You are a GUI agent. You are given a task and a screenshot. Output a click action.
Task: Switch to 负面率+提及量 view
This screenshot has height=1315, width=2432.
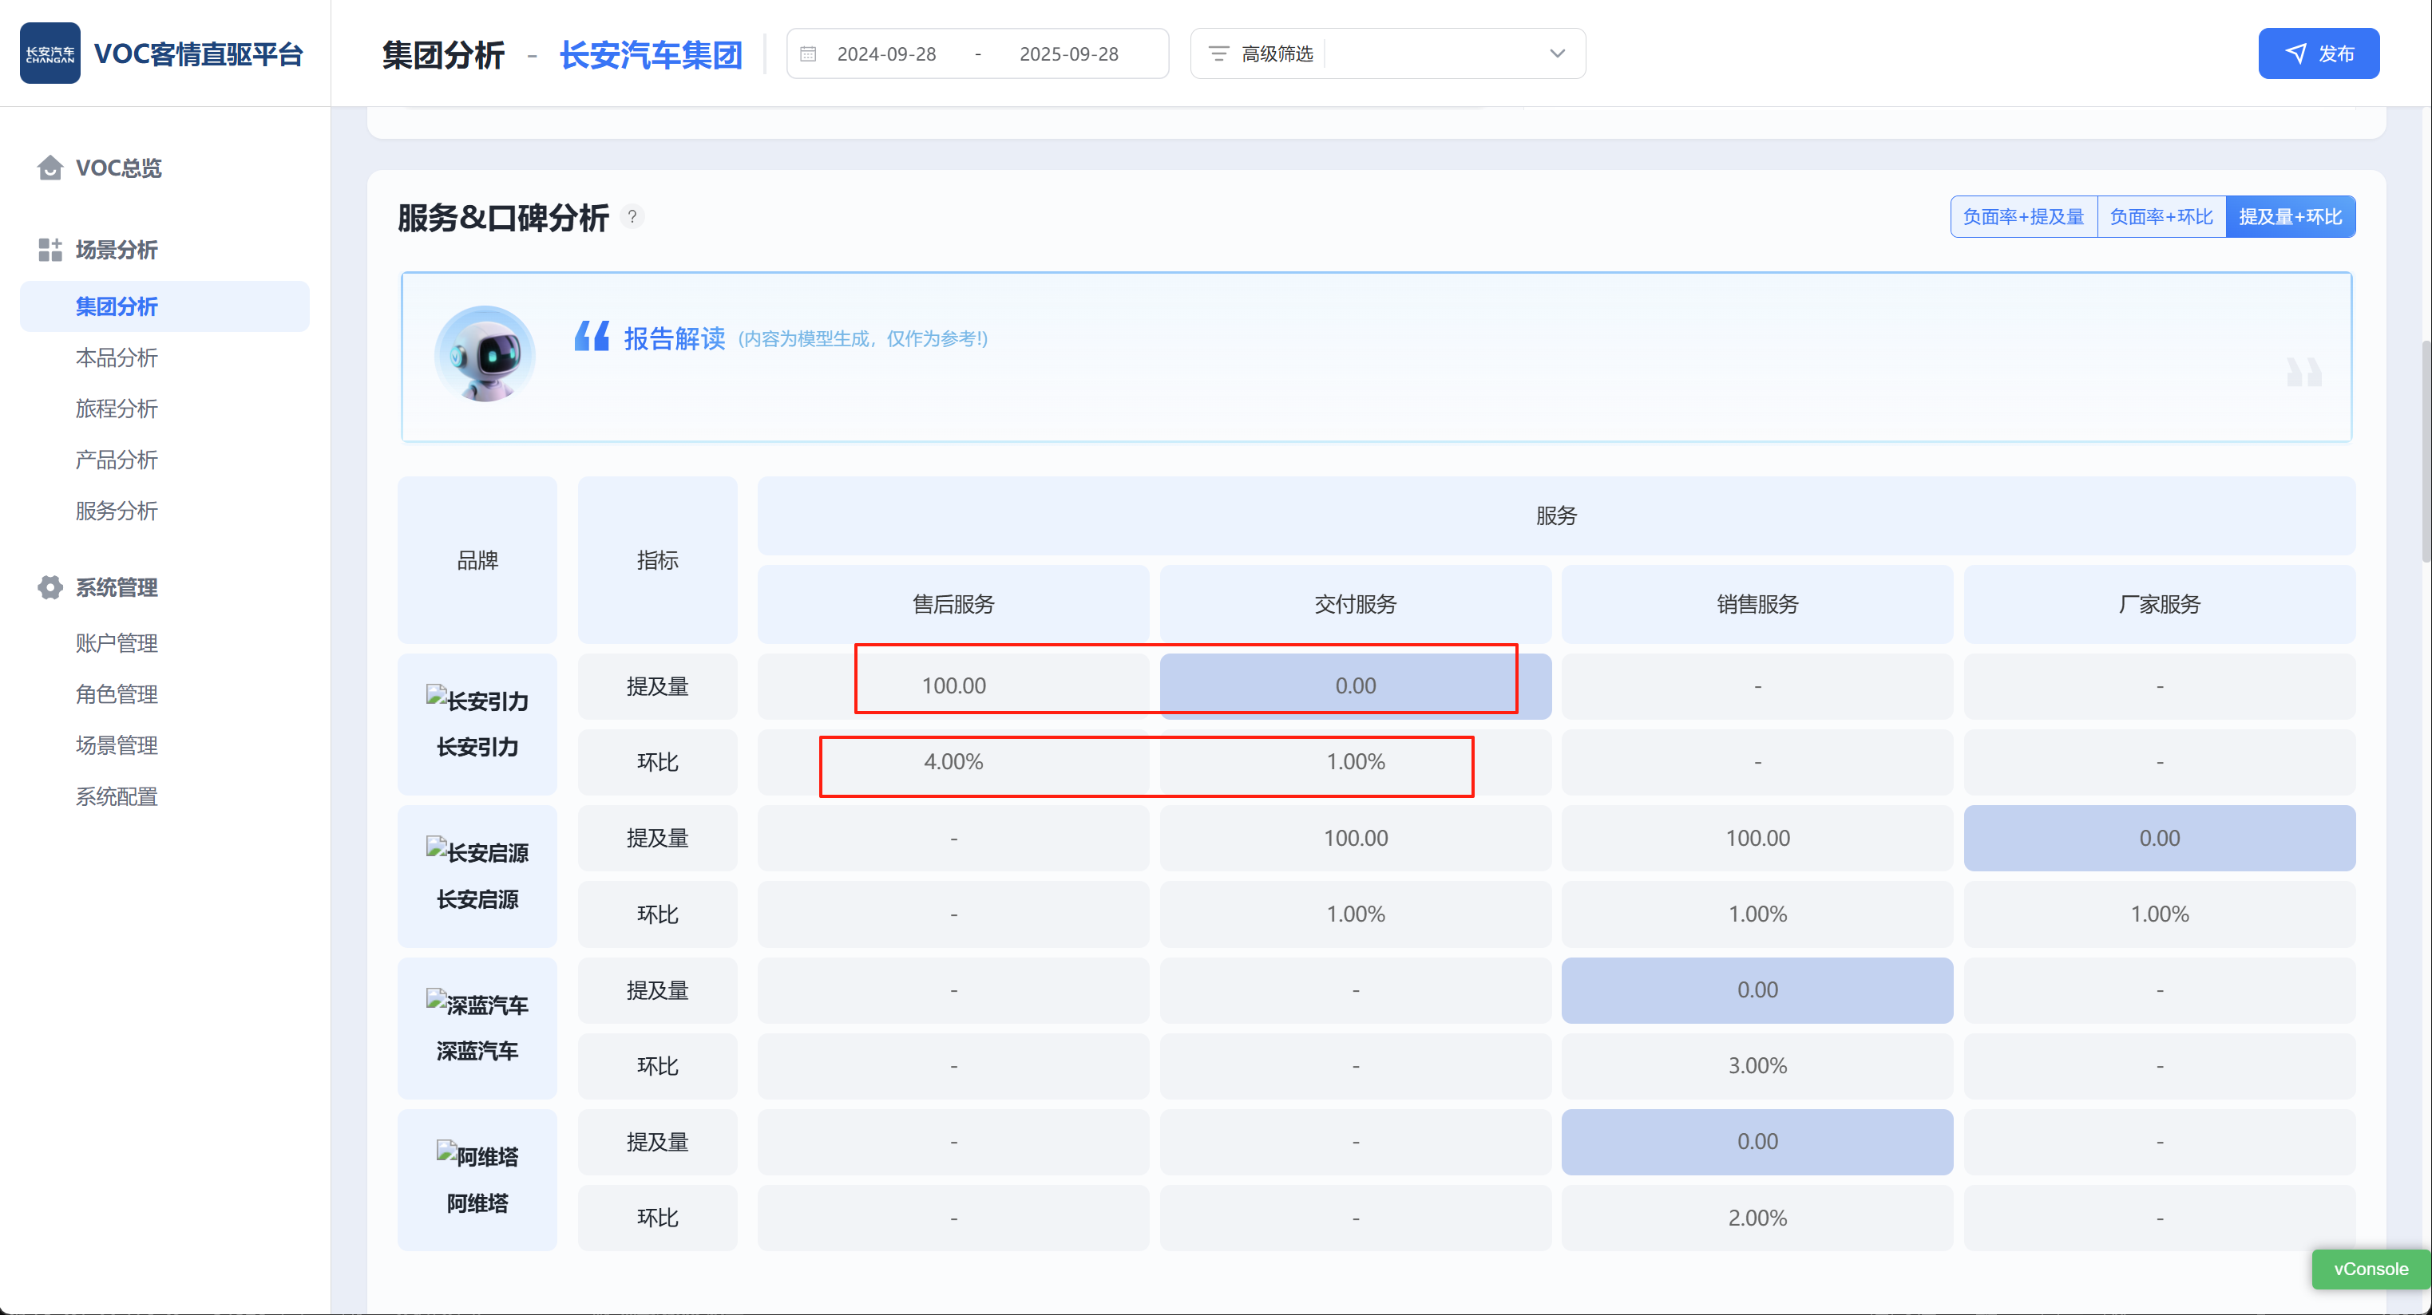(x=2023, y=217)
